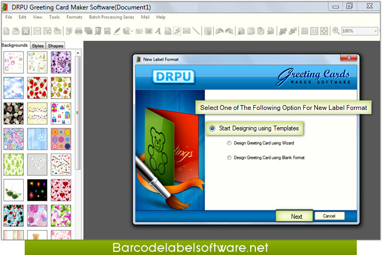Choose the Santa Claus pattern background thumbnail
Viewport: 382px width, 255px height.
coord(14,216)
